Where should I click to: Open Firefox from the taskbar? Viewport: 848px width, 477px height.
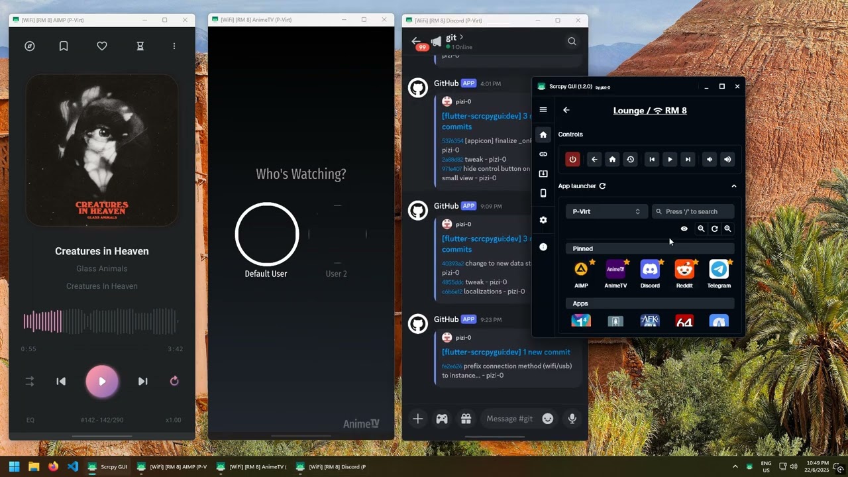(53, 466)
